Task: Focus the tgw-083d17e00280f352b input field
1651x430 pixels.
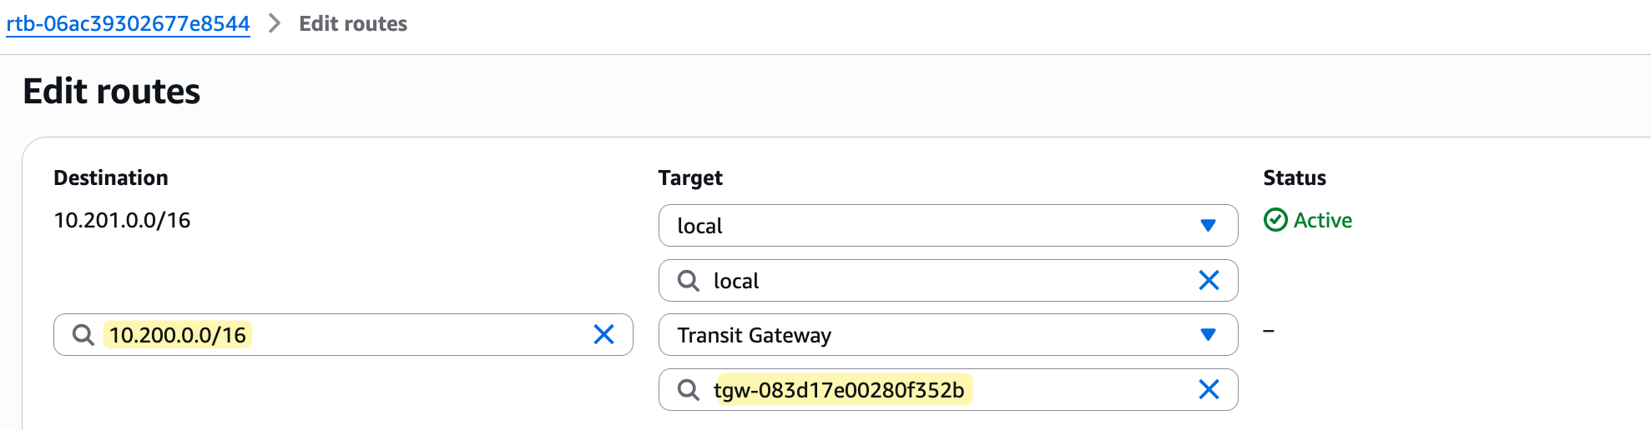Action: pos(947,390)
